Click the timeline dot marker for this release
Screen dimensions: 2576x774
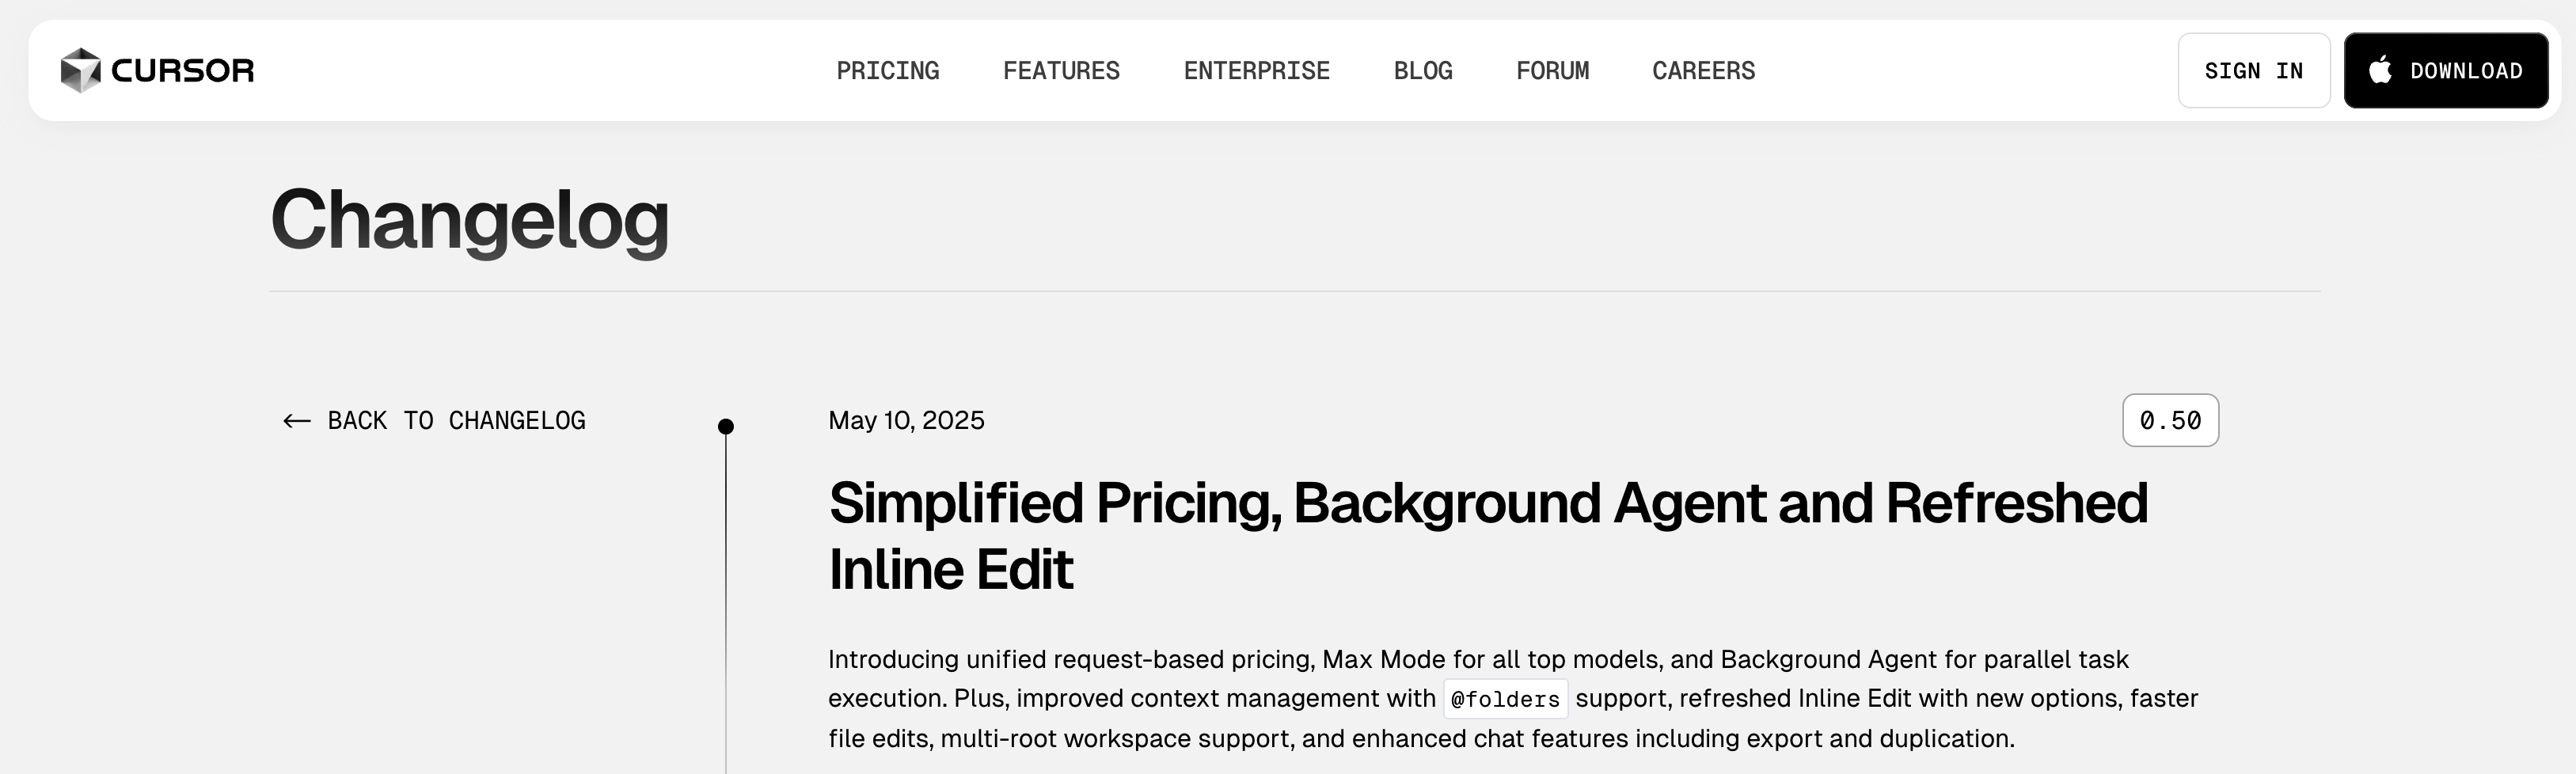pos(726,427)
